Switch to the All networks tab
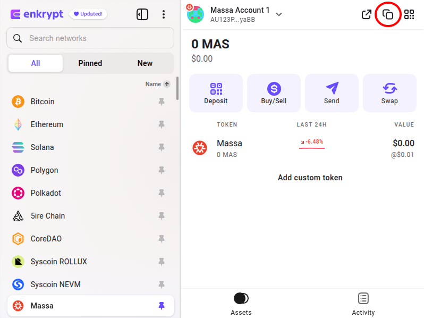 tap(36, 63)
